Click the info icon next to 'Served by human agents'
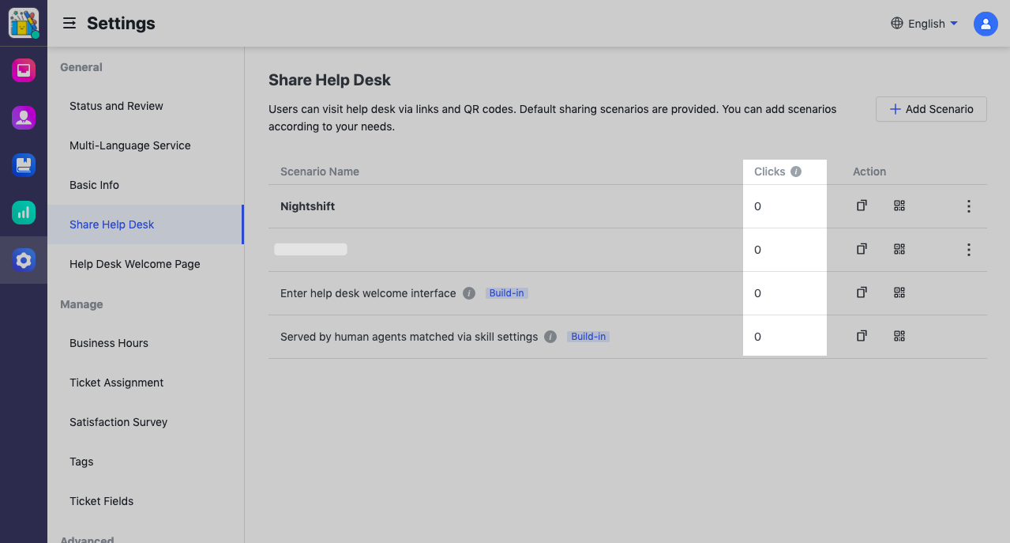 pos(550,336)
